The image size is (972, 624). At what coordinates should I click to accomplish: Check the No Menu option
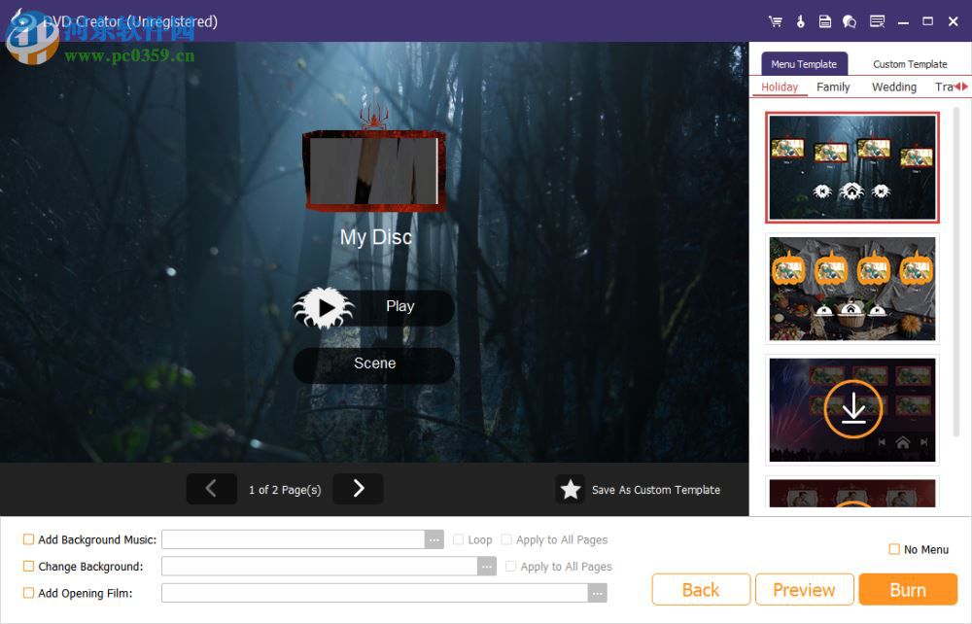pyautogui.click(x=894, y=549)
